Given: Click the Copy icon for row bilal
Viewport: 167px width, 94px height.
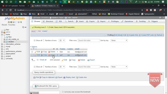Looking at the screenshot, I should click(42, 52).
